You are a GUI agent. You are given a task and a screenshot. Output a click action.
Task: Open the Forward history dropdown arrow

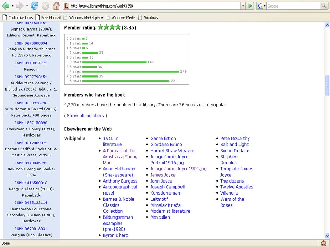pos(27,6)
